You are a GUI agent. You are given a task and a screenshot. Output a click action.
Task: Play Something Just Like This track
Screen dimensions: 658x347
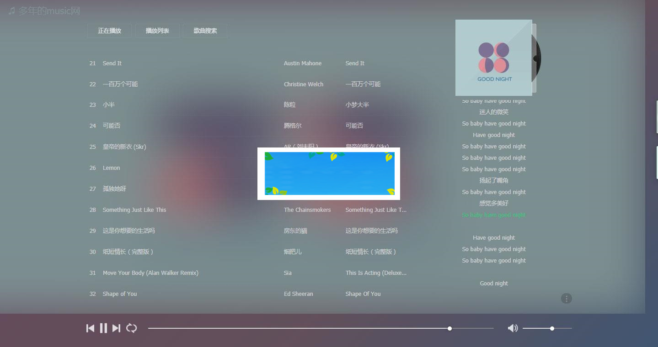[134, 210]
